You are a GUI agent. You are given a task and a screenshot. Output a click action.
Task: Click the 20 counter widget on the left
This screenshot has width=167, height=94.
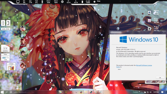tap(5, 48)
